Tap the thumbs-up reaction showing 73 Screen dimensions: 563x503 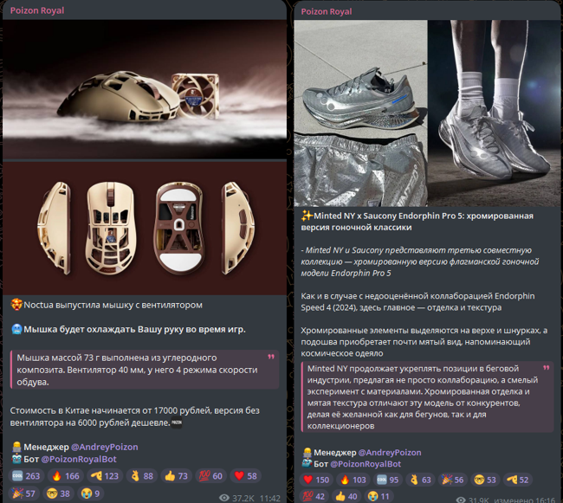[177, 476]
